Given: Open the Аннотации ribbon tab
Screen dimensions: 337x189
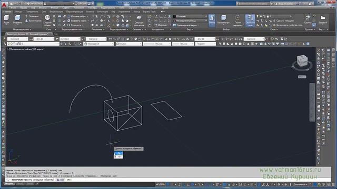Looking at the screenshot, I should [x=102, y=12].
